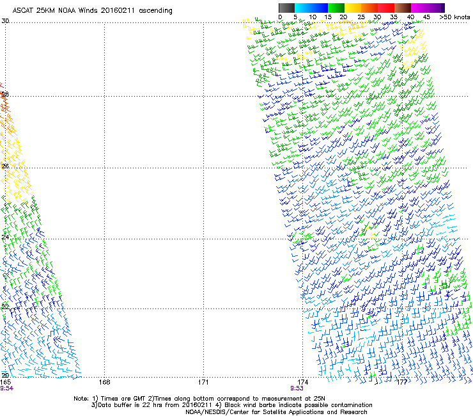Image resolution: width=473 pixels, height=416 pixels.
Task: Click the cyan 5-10 knots color band
Action: pos(303,8)
